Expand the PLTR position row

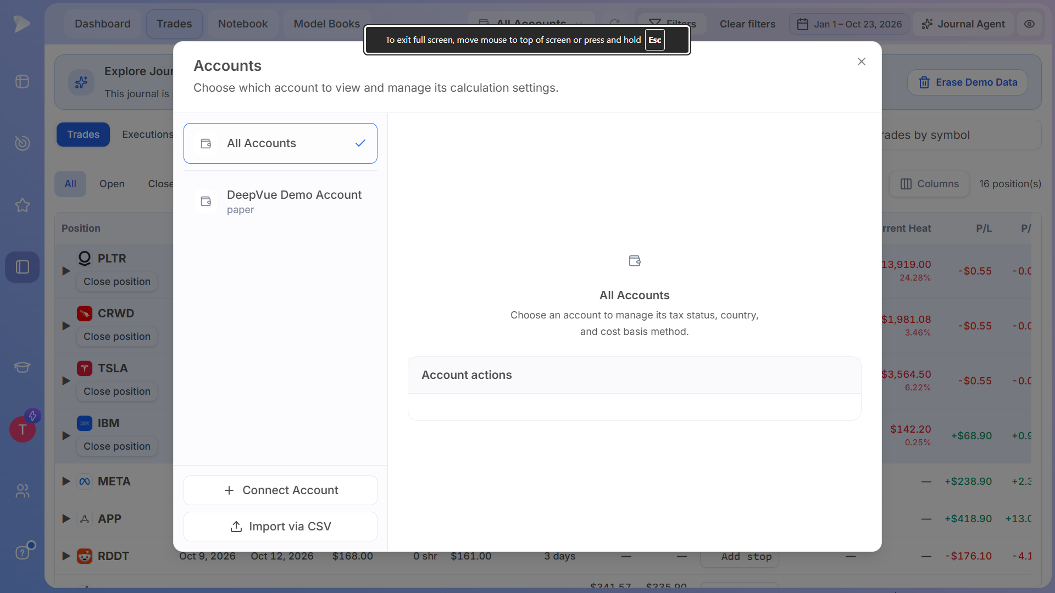[66, 271]
